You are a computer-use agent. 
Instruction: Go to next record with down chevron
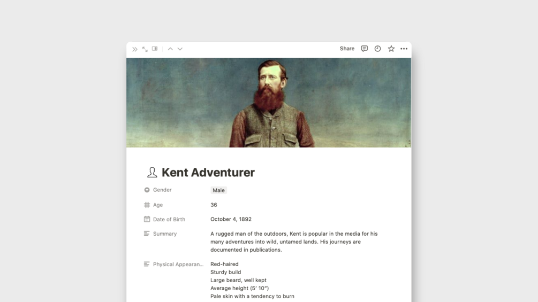pyautogui.click(x=180, y=49)
